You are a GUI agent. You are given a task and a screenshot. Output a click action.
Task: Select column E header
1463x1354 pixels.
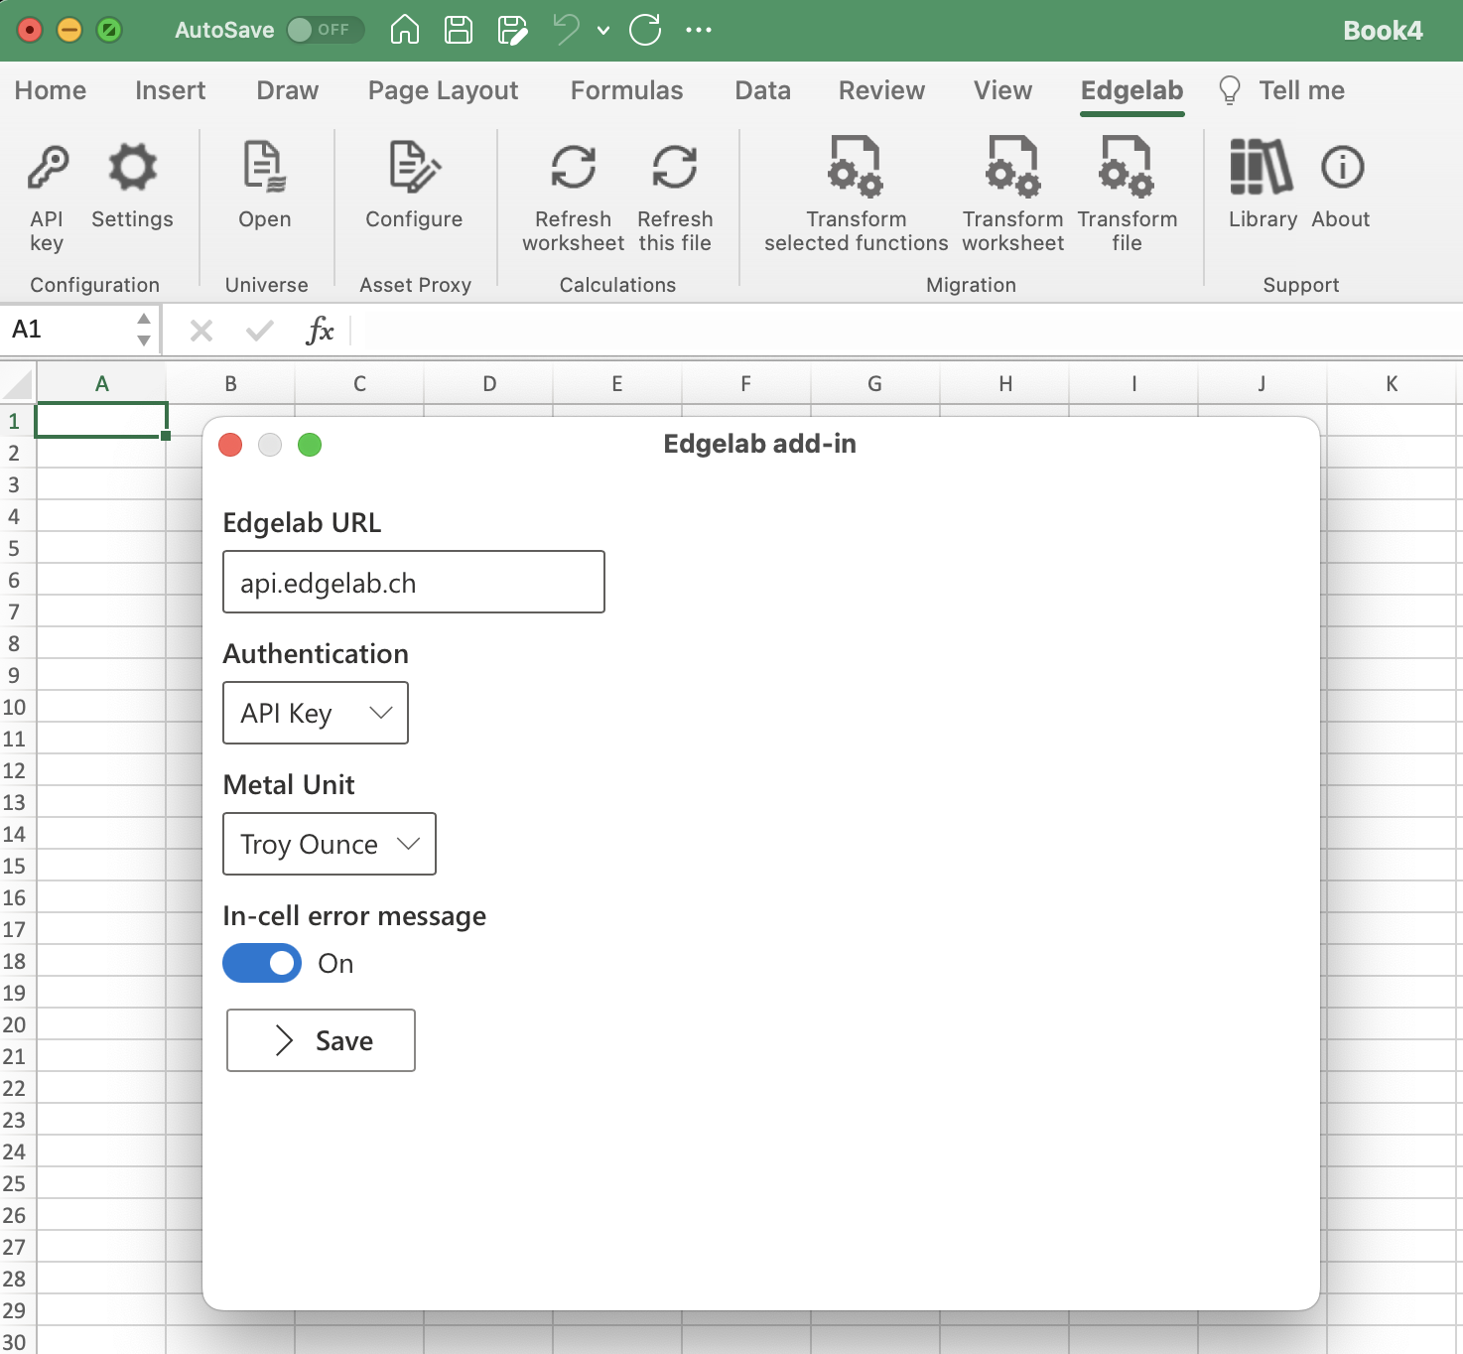click(617, 384)
